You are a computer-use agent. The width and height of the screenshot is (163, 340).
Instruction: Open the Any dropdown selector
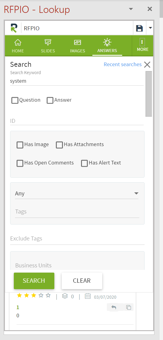pyautogui.click(x=77, y=193)
